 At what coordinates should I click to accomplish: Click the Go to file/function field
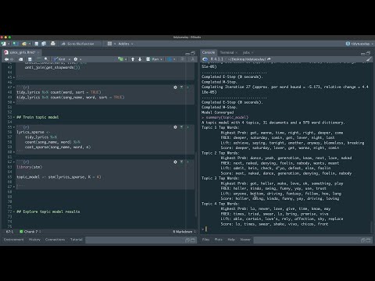[80, 44]
